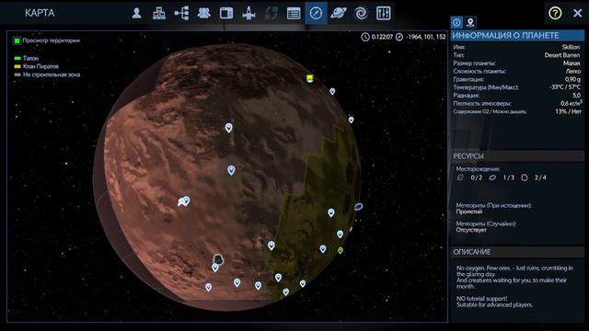The width and height of the screenshot is (589, 331).
Task: Select the yellow-green waypoint marker on planet
Action: [x=340, y=250]
